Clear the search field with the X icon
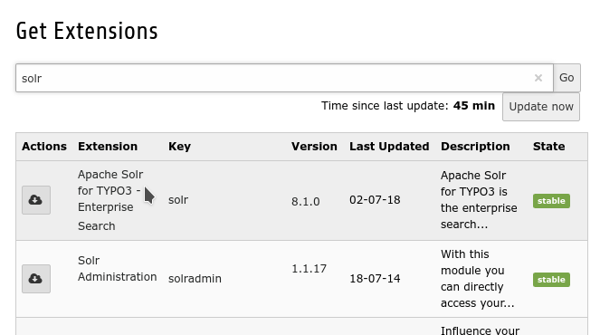600x335 pixels. (x=538, y=78)
